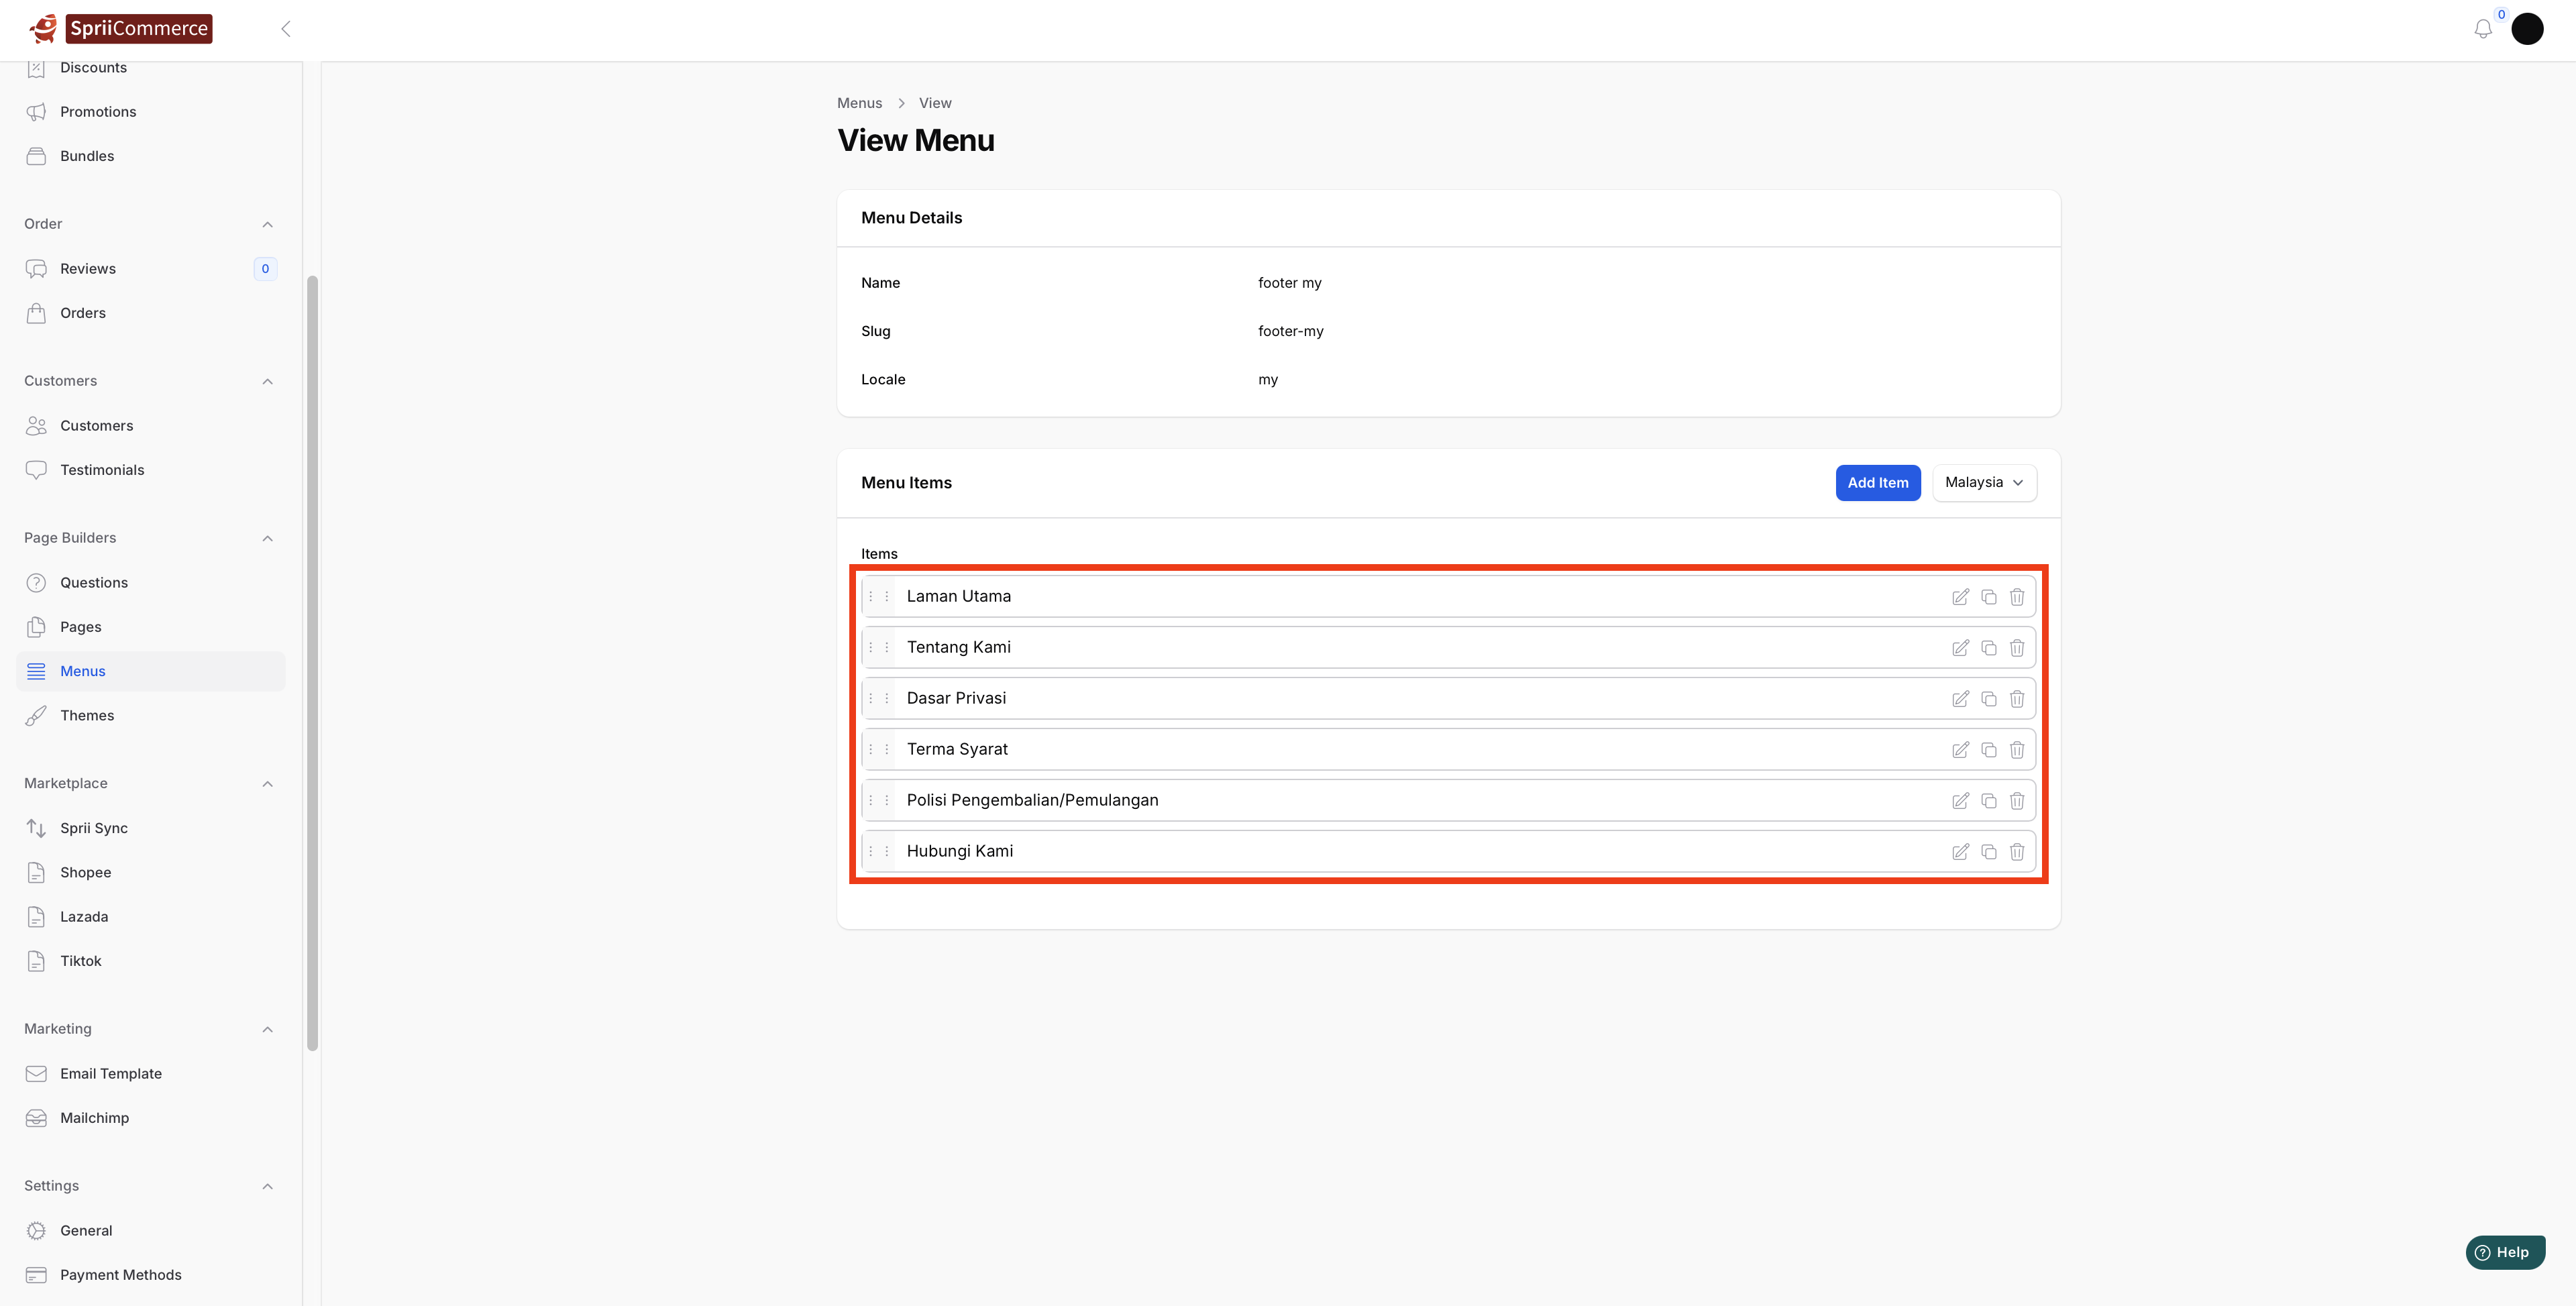Image resolution: width=2576 pixels, height=1306 pixels.
Task: Delete the Dasar Privasi menu item
Action: [2016, 699]
